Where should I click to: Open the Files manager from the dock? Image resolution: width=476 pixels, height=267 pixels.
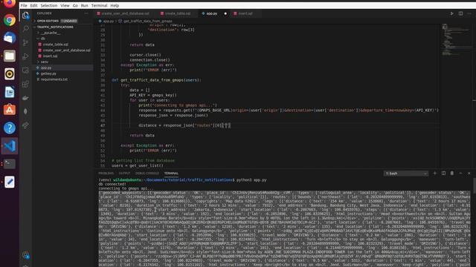[10, 56]
